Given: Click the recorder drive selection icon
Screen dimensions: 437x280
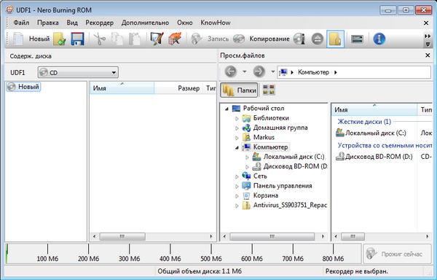Looking at the screenshot, I should (x=357, y=39).
